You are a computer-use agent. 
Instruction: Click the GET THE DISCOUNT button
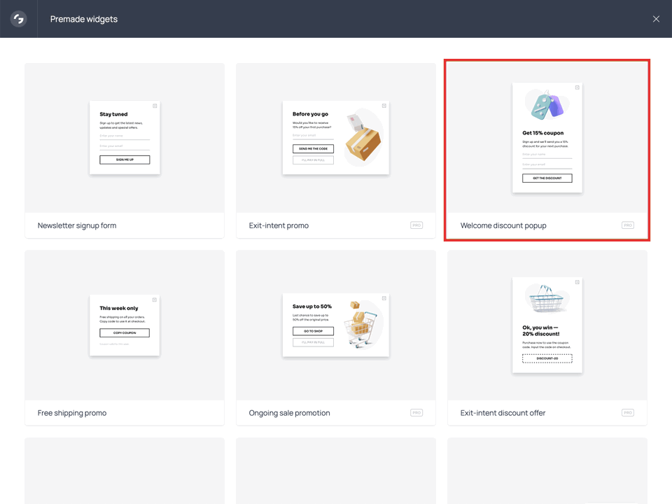tap(547, 178)
